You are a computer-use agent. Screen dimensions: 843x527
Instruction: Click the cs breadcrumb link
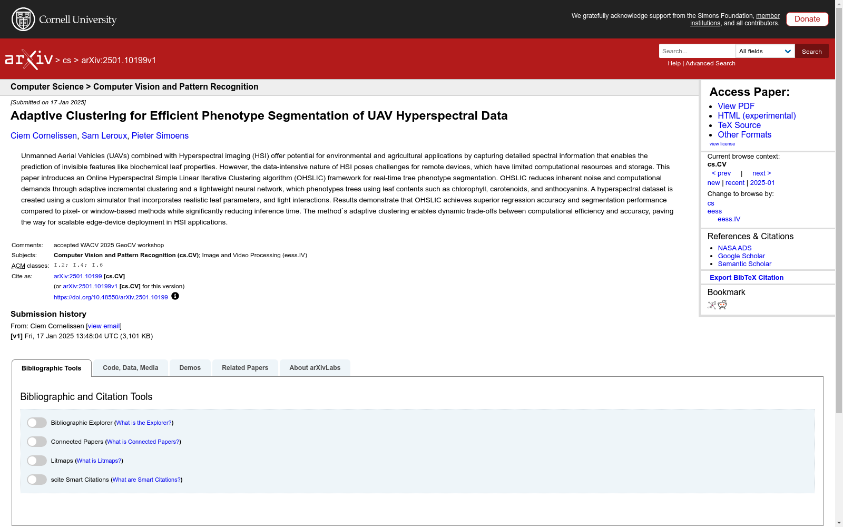67,61
